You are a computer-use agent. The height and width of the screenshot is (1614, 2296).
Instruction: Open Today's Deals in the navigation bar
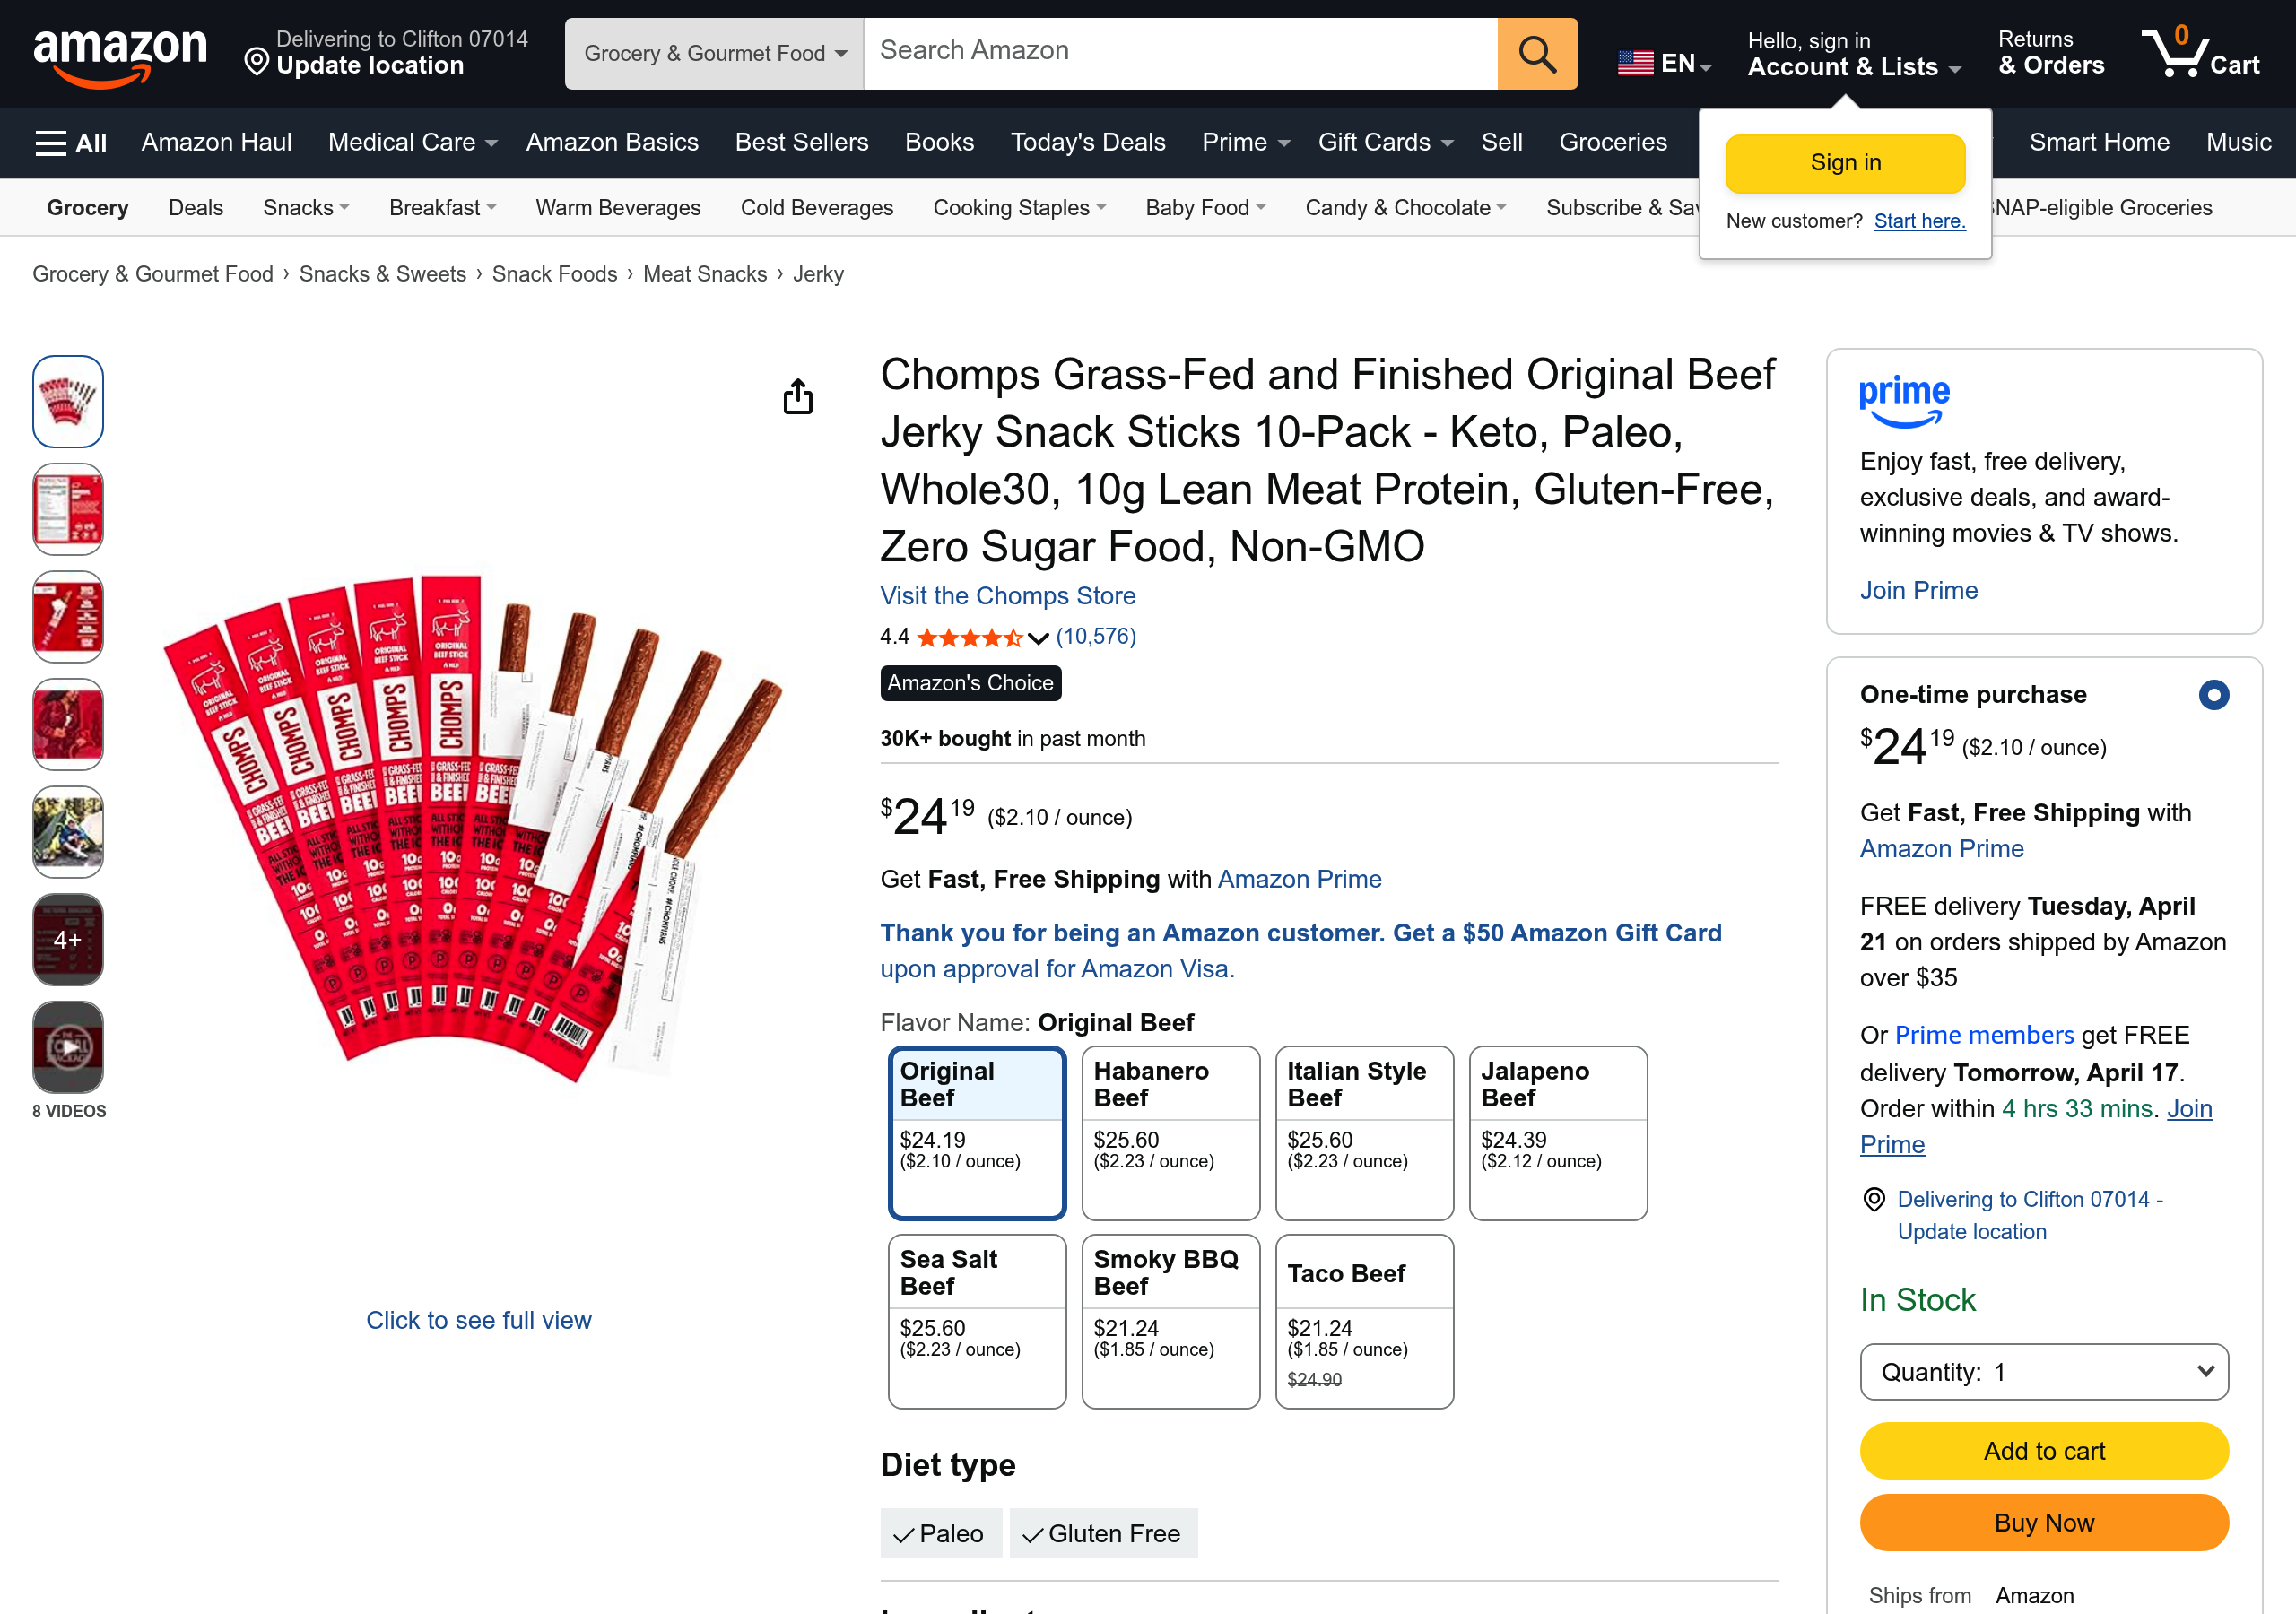point(1087,142)
